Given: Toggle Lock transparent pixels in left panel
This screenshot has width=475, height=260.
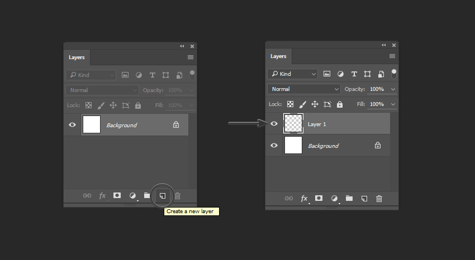Looking at the screenshot, I should pyautogui.click(x=88, y=105).
